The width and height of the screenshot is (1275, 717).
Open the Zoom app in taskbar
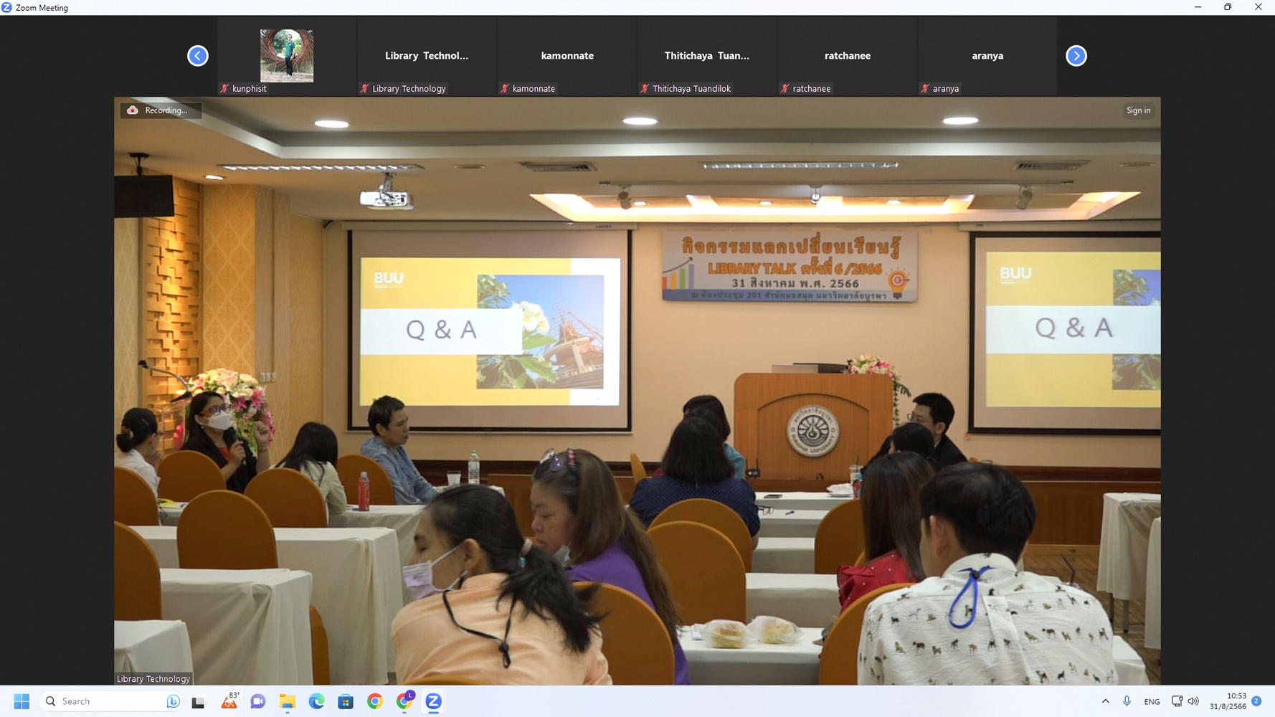433,701
